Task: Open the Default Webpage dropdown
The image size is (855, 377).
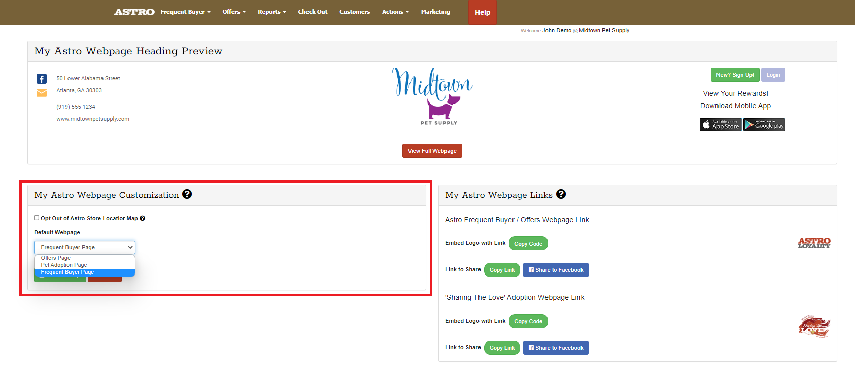Action: pos(85,247)
